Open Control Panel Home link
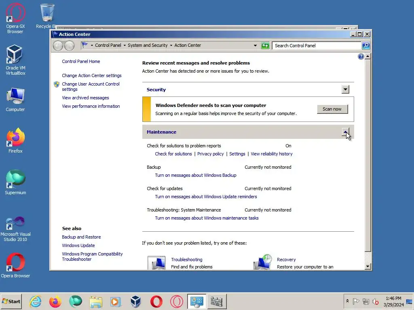This screenshot has height=310, width=414. (81, 61)
